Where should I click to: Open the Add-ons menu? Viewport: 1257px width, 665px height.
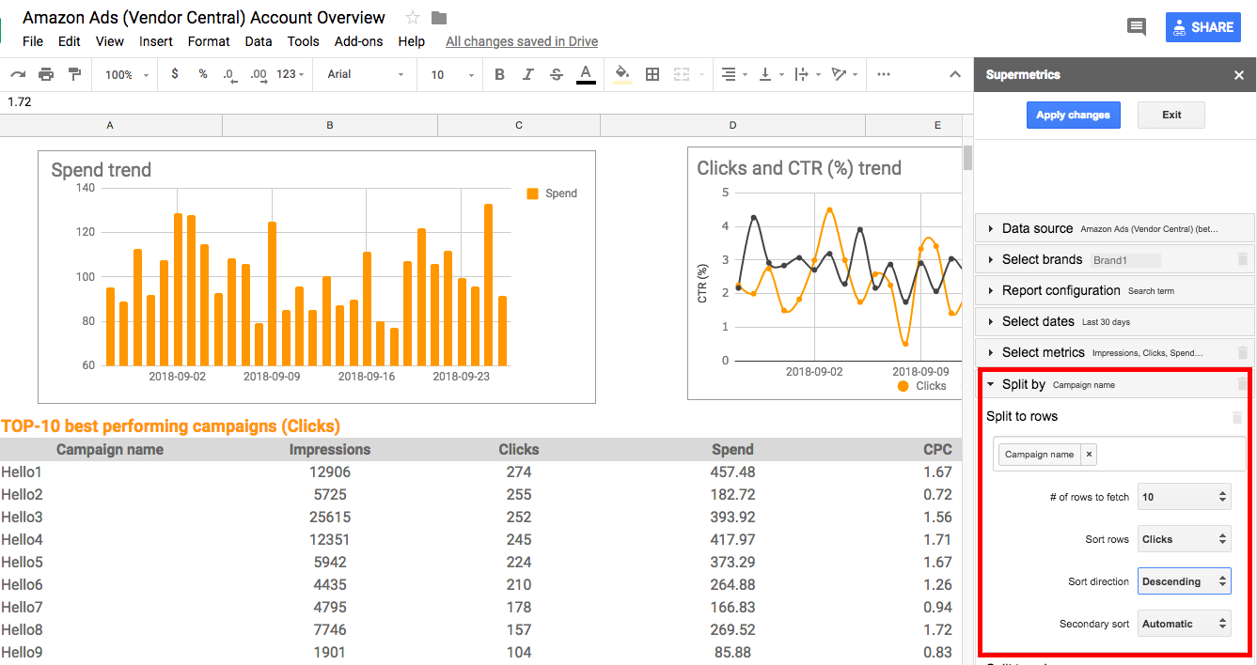click(359, 41)
